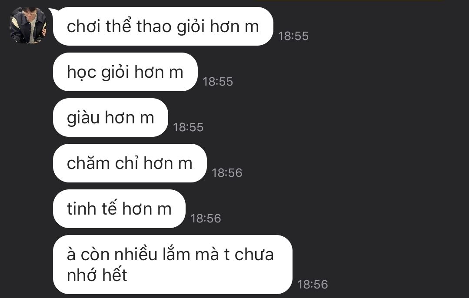The width and height of the screenshot is (469, 298).
Task: Tap the 'giàu hơn m' message bubble
Action: point(110,117)
